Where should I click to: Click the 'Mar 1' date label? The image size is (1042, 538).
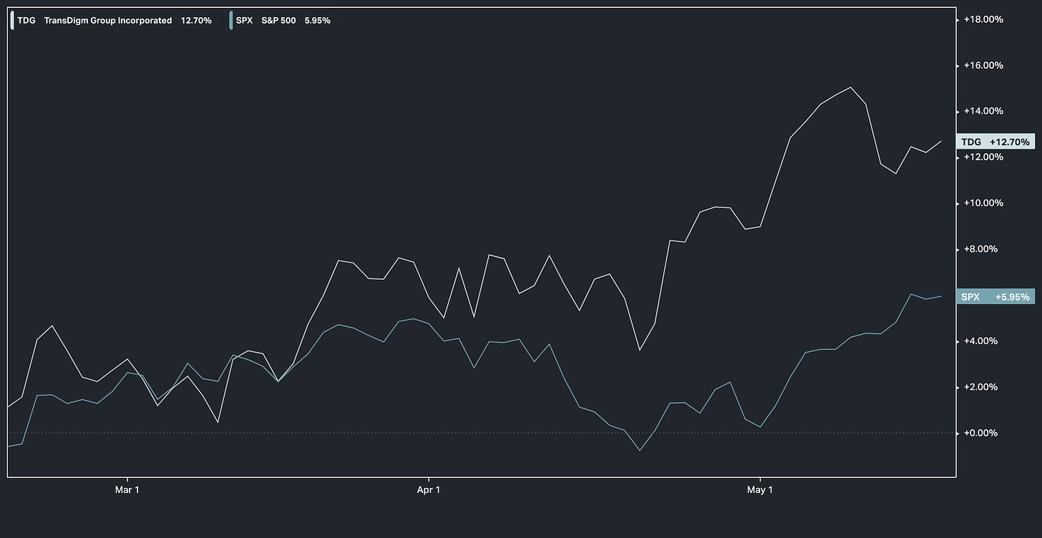pyautogui.click(x=127, y=490)
